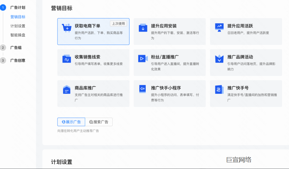This screenshot has height=169, width=289.
Task: Click the shopping cart icon for 获取电商下单
Action: [66, 28]
